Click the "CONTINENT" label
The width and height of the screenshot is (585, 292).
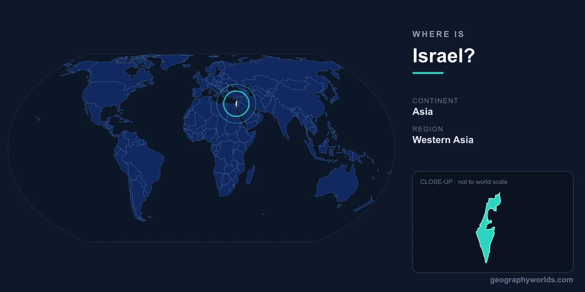click(x=435, y=101)
